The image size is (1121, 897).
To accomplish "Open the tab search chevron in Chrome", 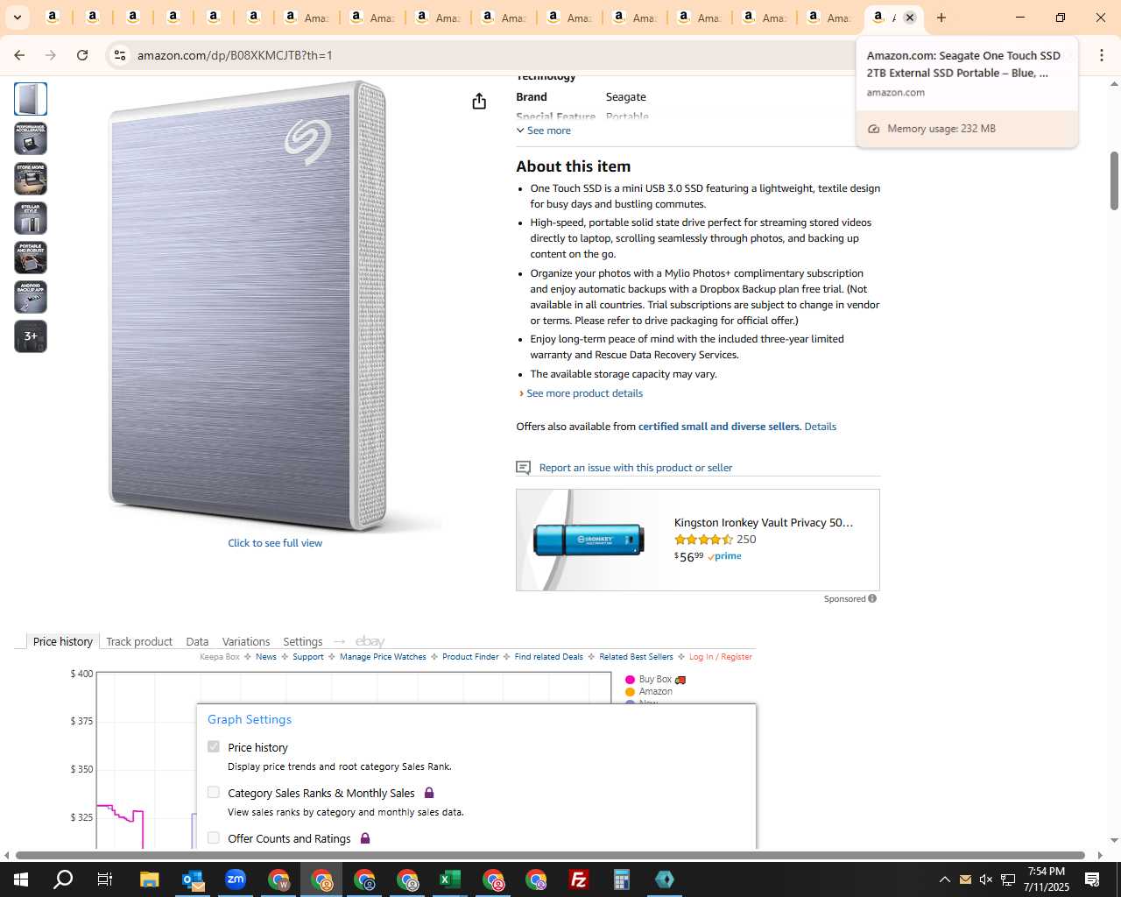I will [x=18, y=18].
